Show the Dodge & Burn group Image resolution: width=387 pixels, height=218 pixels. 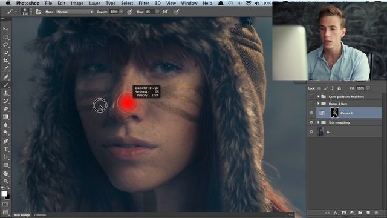[311, 104]
